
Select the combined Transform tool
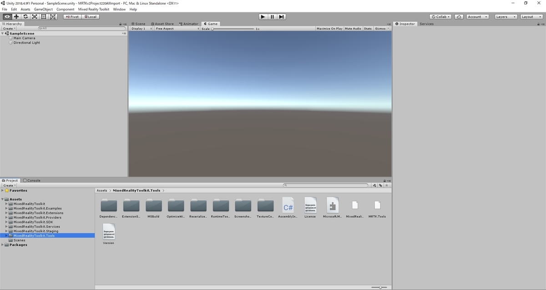[x=53, y=17]
